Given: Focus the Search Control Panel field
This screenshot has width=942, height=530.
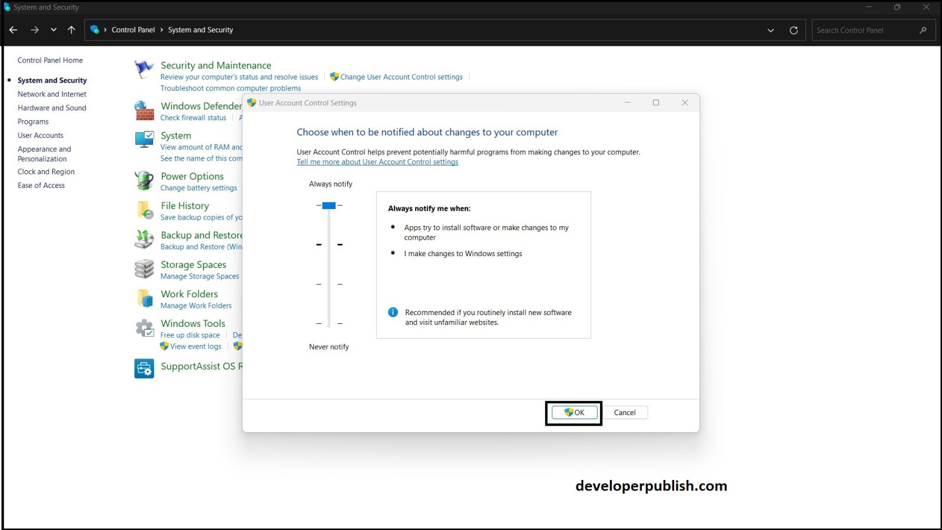Looking at the screenshot, I should [x=864, y=30].
